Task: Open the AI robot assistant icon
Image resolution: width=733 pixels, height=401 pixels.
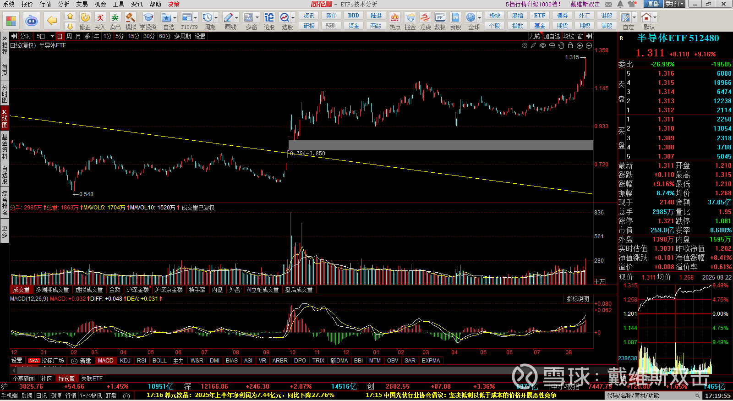Action: coord(32,21)
